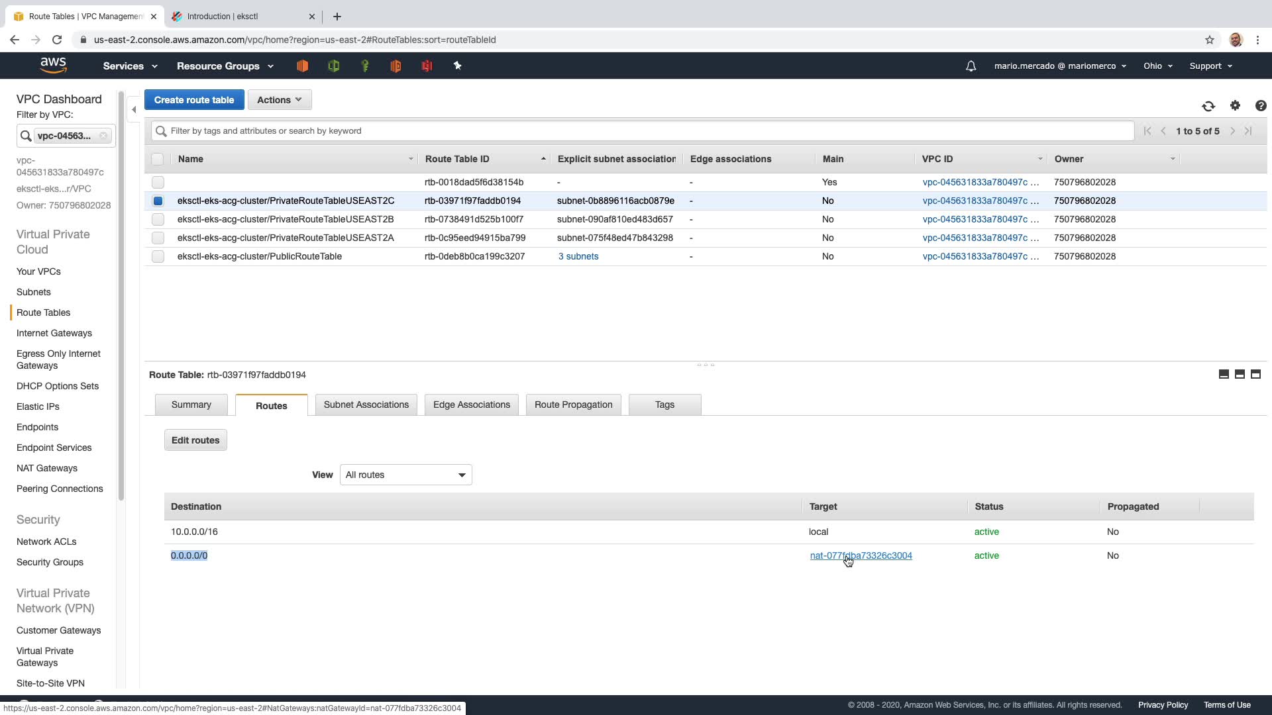This screenshot has width=1272, height=715.
Task: Open the Actions dropdown
Action: click(279, 100)
